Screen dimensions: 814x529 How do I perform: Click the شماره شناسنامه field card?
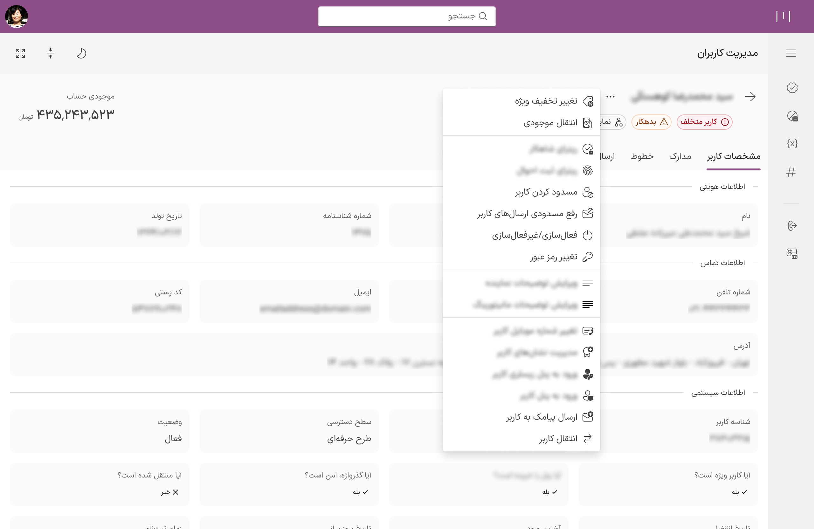289,225
